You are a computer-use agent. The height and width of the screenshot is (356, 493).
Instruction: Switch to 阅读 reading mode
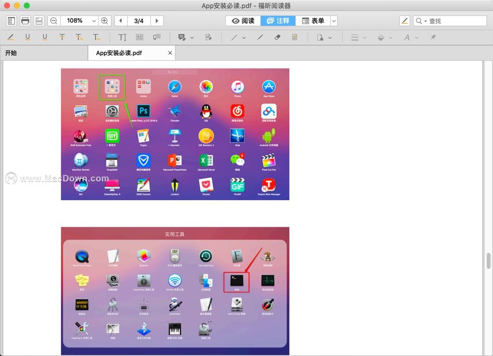click(x=243, y=21)
